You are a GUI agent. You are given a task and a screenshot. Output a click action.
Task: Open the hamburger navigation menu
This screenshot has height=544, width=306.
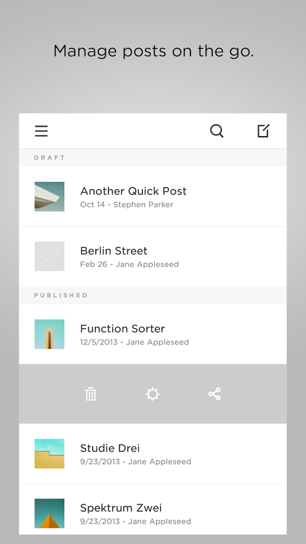[x=41, y=131]
